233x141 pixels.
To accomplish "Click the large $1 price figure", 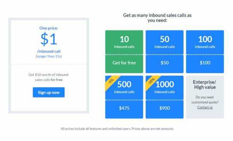I will coord(49,39).
